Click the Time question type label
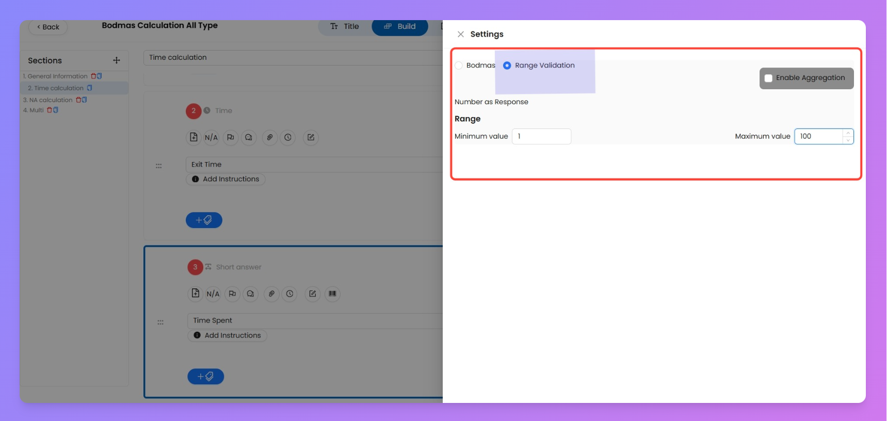Viewport: 887px width, 421px height. 223,111
